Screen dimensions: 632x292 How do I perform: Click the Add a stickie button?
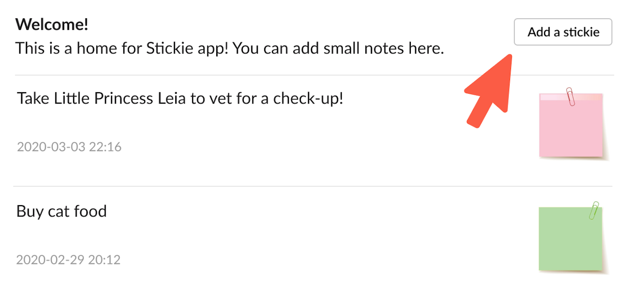point(563,32)
